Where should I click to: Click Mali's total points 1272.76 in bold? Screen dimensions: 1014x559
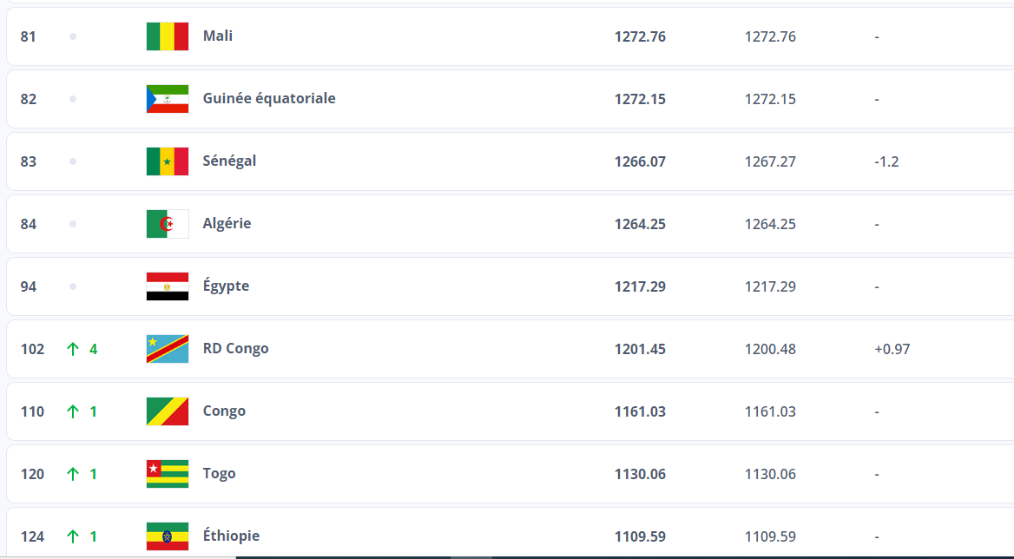640,36
